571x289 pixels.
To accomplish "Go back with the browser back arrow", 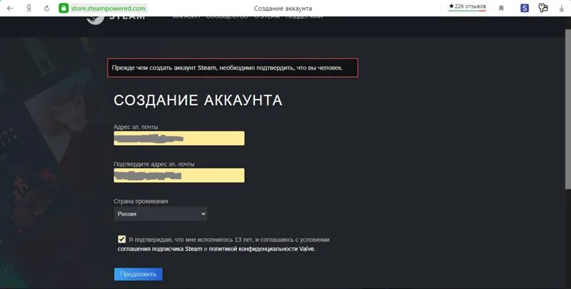I will coord(10,8).
